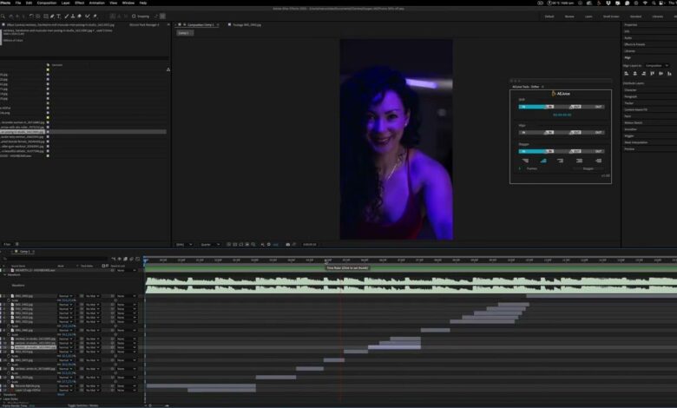Click Toggle Switches / Modes at timeline bottom
Image resolution: width=677 pixels, height=408 pixels.
pos(83,405)
